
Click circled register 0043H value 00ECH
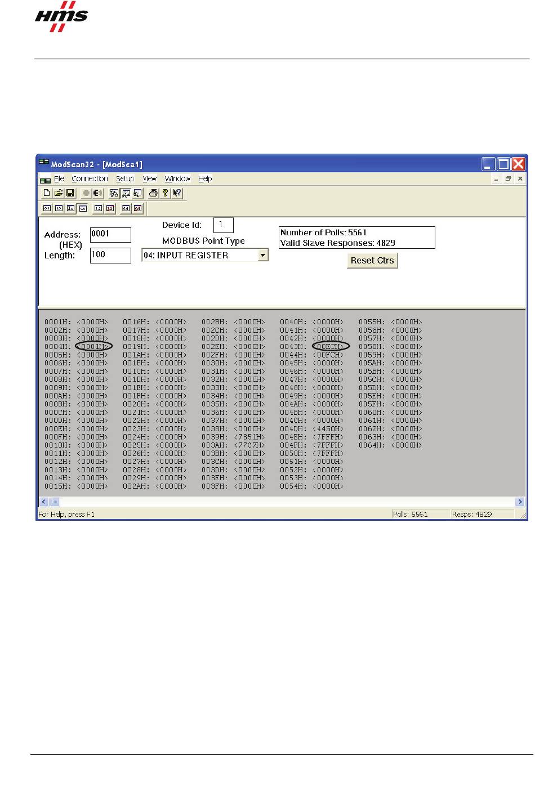click(x=331, y=347)
